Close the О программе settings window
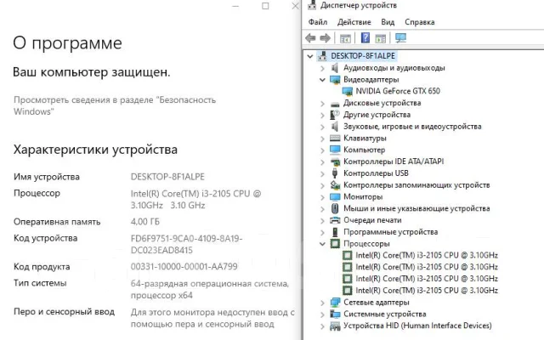 [295, 6]
